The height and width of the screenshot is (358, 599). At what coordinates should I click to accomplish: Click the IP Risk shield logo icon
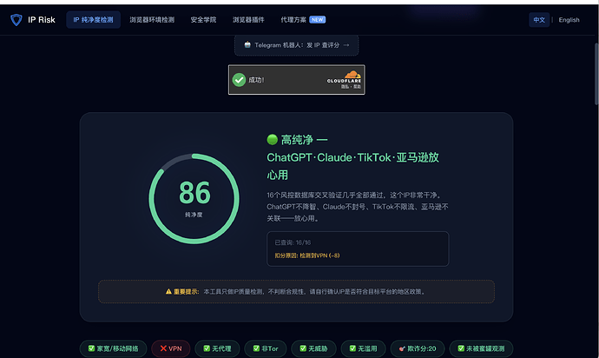tap(16, 20)
